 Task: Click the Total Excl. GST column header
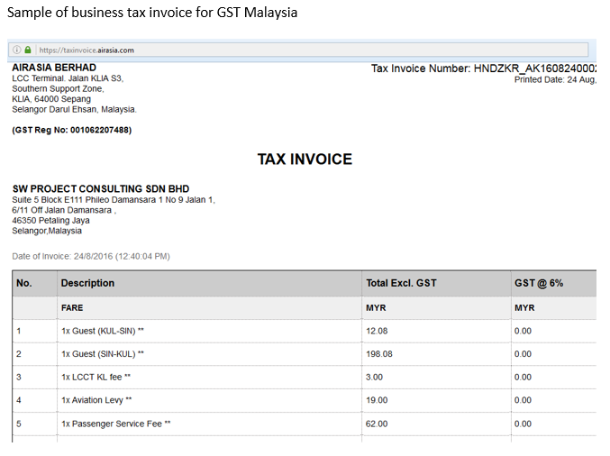pyautogui.click(x=401, y=283)
